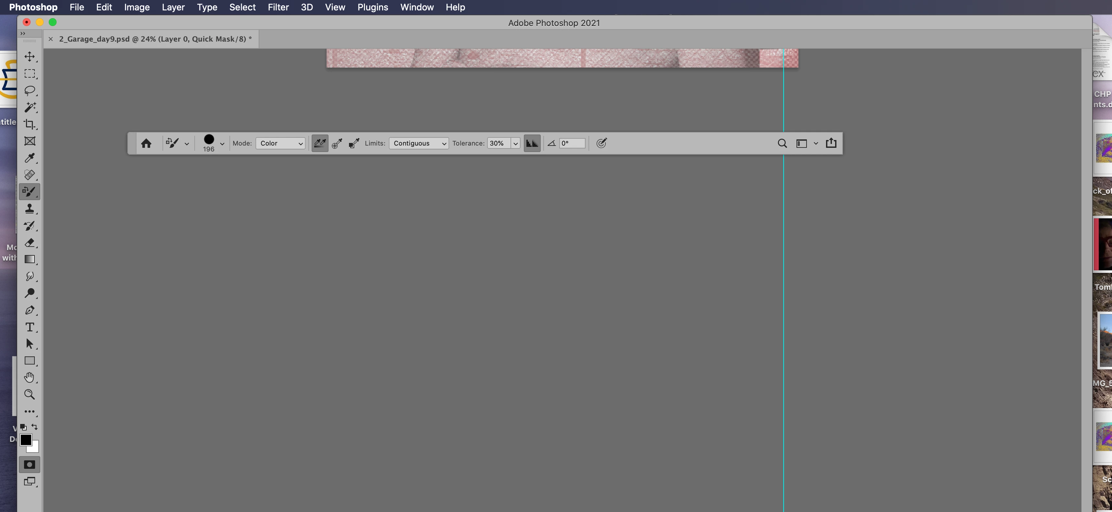Toggle the Anti-alias button
The width and height of the screenshot is (1112, 512).
click(x=532, y=143)
